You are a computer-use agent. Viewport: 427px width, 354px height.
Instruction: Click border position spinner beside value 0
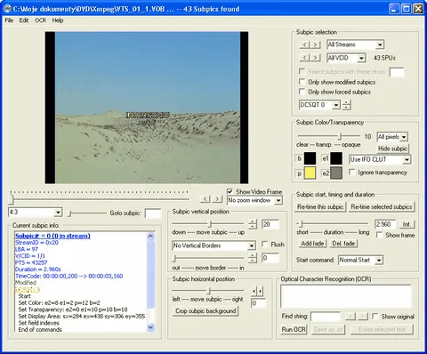(253, 258)
